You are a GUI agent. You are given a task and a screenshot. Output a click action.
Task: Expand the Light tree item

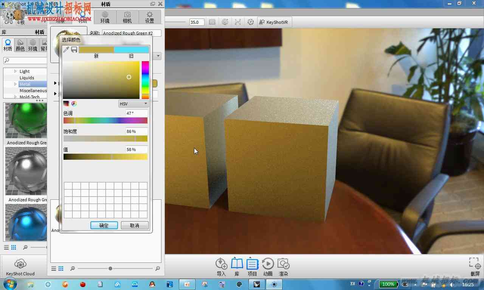click(16, 71)
